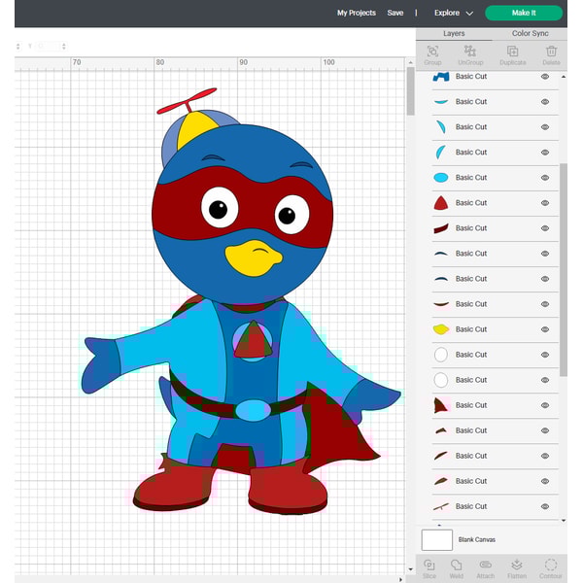583x583 pixels.
Task: Click the red propeller on the hat
Action: [x=187, y=100]
